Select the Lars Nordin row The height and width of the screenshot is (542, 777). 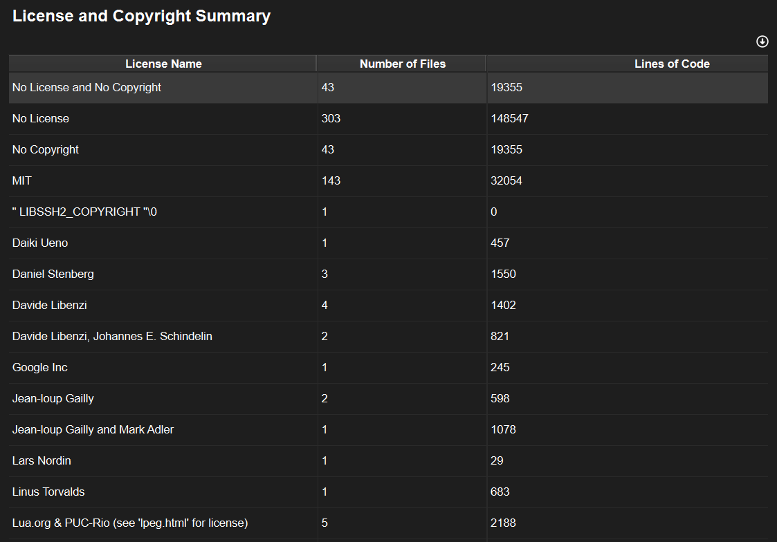[x=42, y=461]
